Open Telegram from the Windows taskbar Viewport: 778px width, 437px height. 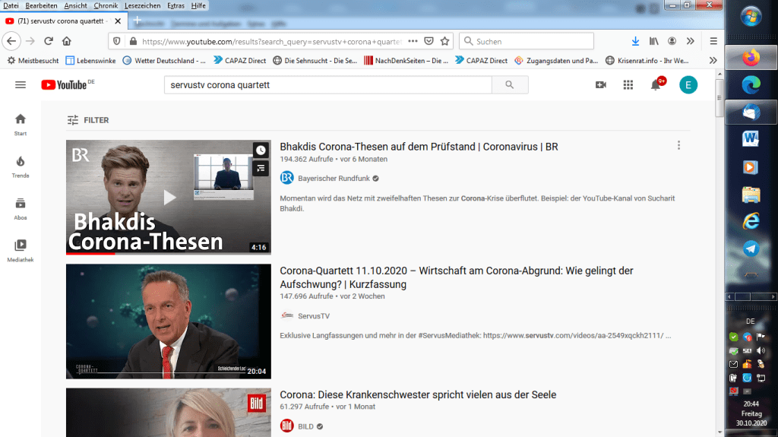click(x=751, y=249)
